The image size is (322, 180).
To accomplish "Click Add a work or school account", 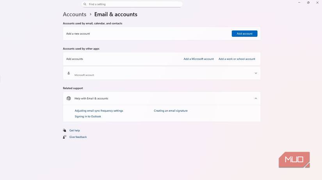I will pyautogui.click(x=237, y=59).
